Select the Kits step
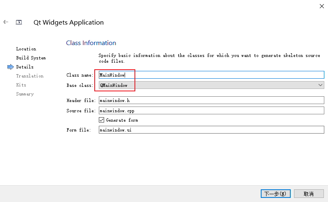The image size is (328, 202). [x=21, y=85]
